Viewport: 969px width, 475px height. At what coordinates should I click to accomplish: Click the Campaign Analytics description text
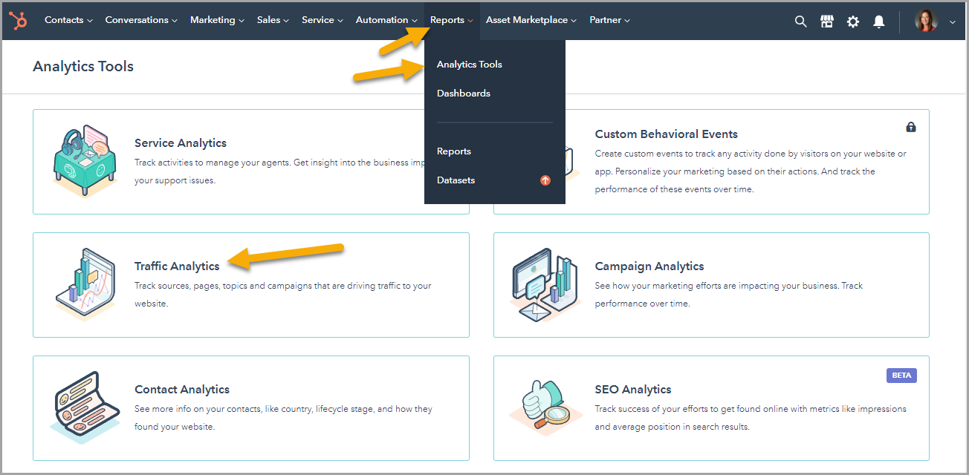pos(729,295)
